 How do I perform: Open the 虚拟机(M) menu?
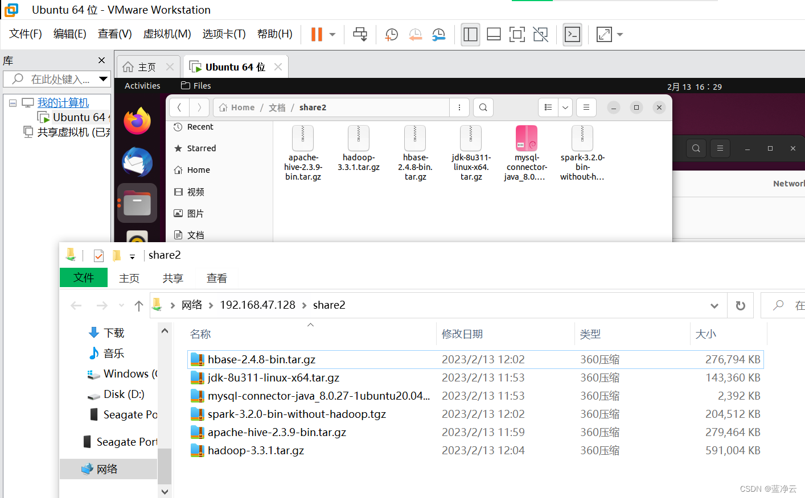click(x=167, y=34)
